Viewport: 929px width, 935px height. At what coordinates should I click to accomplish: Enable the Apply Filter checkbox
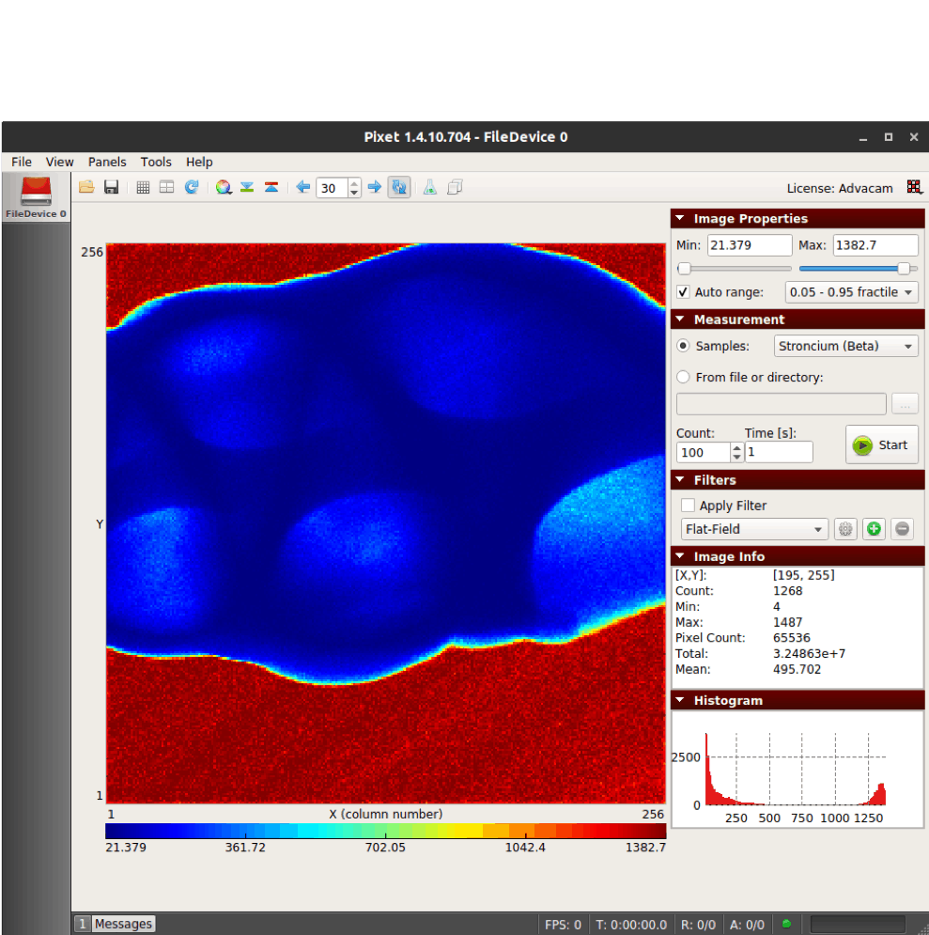689,506
